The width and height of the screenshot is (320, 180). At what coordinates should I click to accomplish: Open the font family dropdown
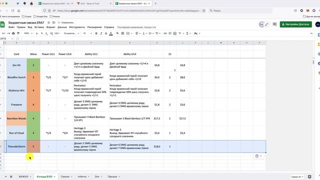71,33
